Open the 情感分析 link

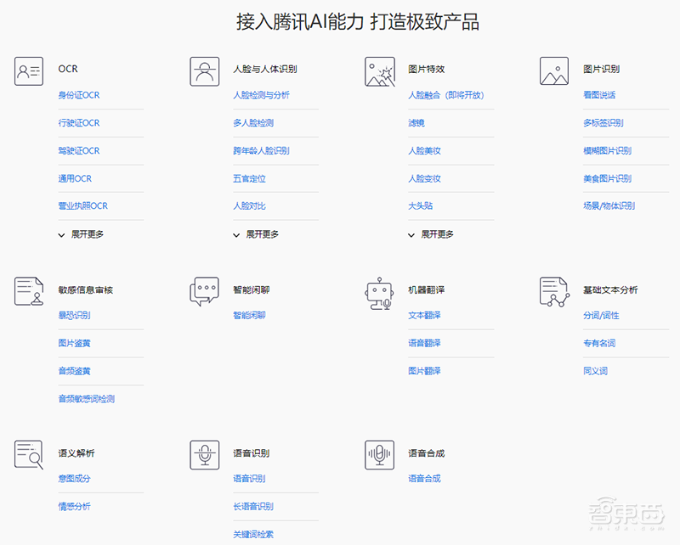click(x=76, y=506)
